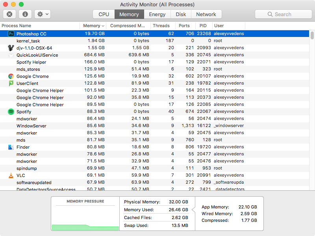
Task: Sort by PID column header
Action: tap(204, 26)
